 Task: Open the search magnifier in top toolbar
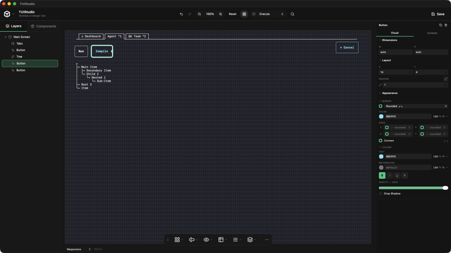coord(292,14)
